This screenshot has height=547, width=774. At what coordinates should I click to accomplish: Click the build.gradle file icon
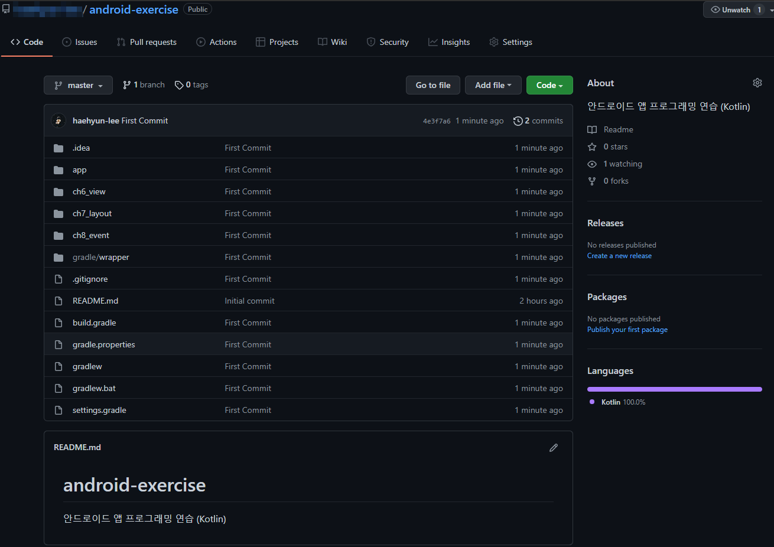58,323
